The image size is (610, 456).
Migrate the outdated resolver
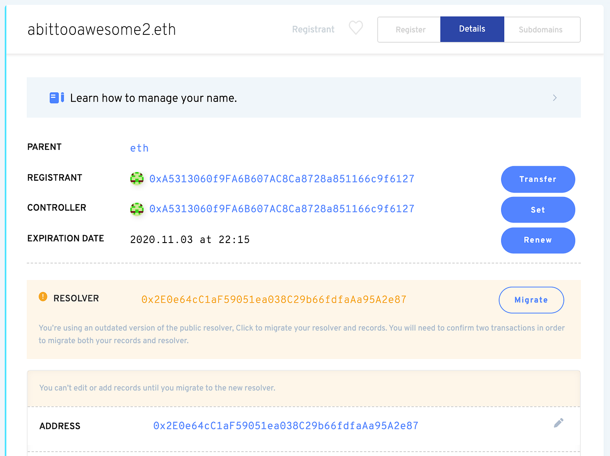point(531,300)
